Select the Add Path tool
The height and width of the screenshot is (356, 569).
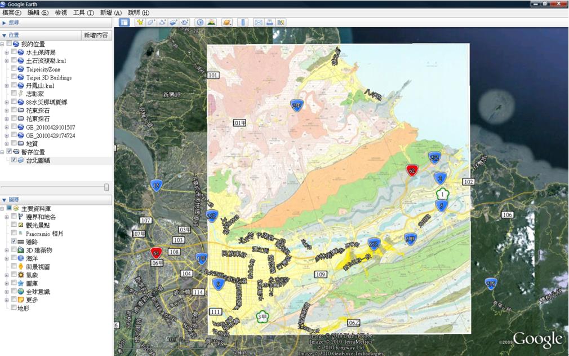point(162,22)
